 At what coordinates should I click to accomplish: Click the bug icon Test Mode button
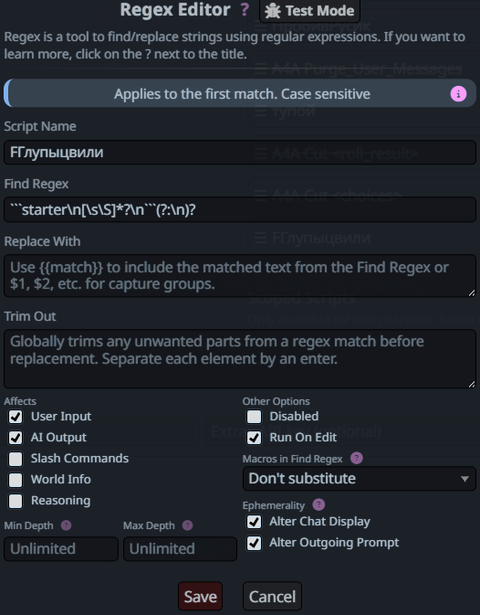(309, 11)
